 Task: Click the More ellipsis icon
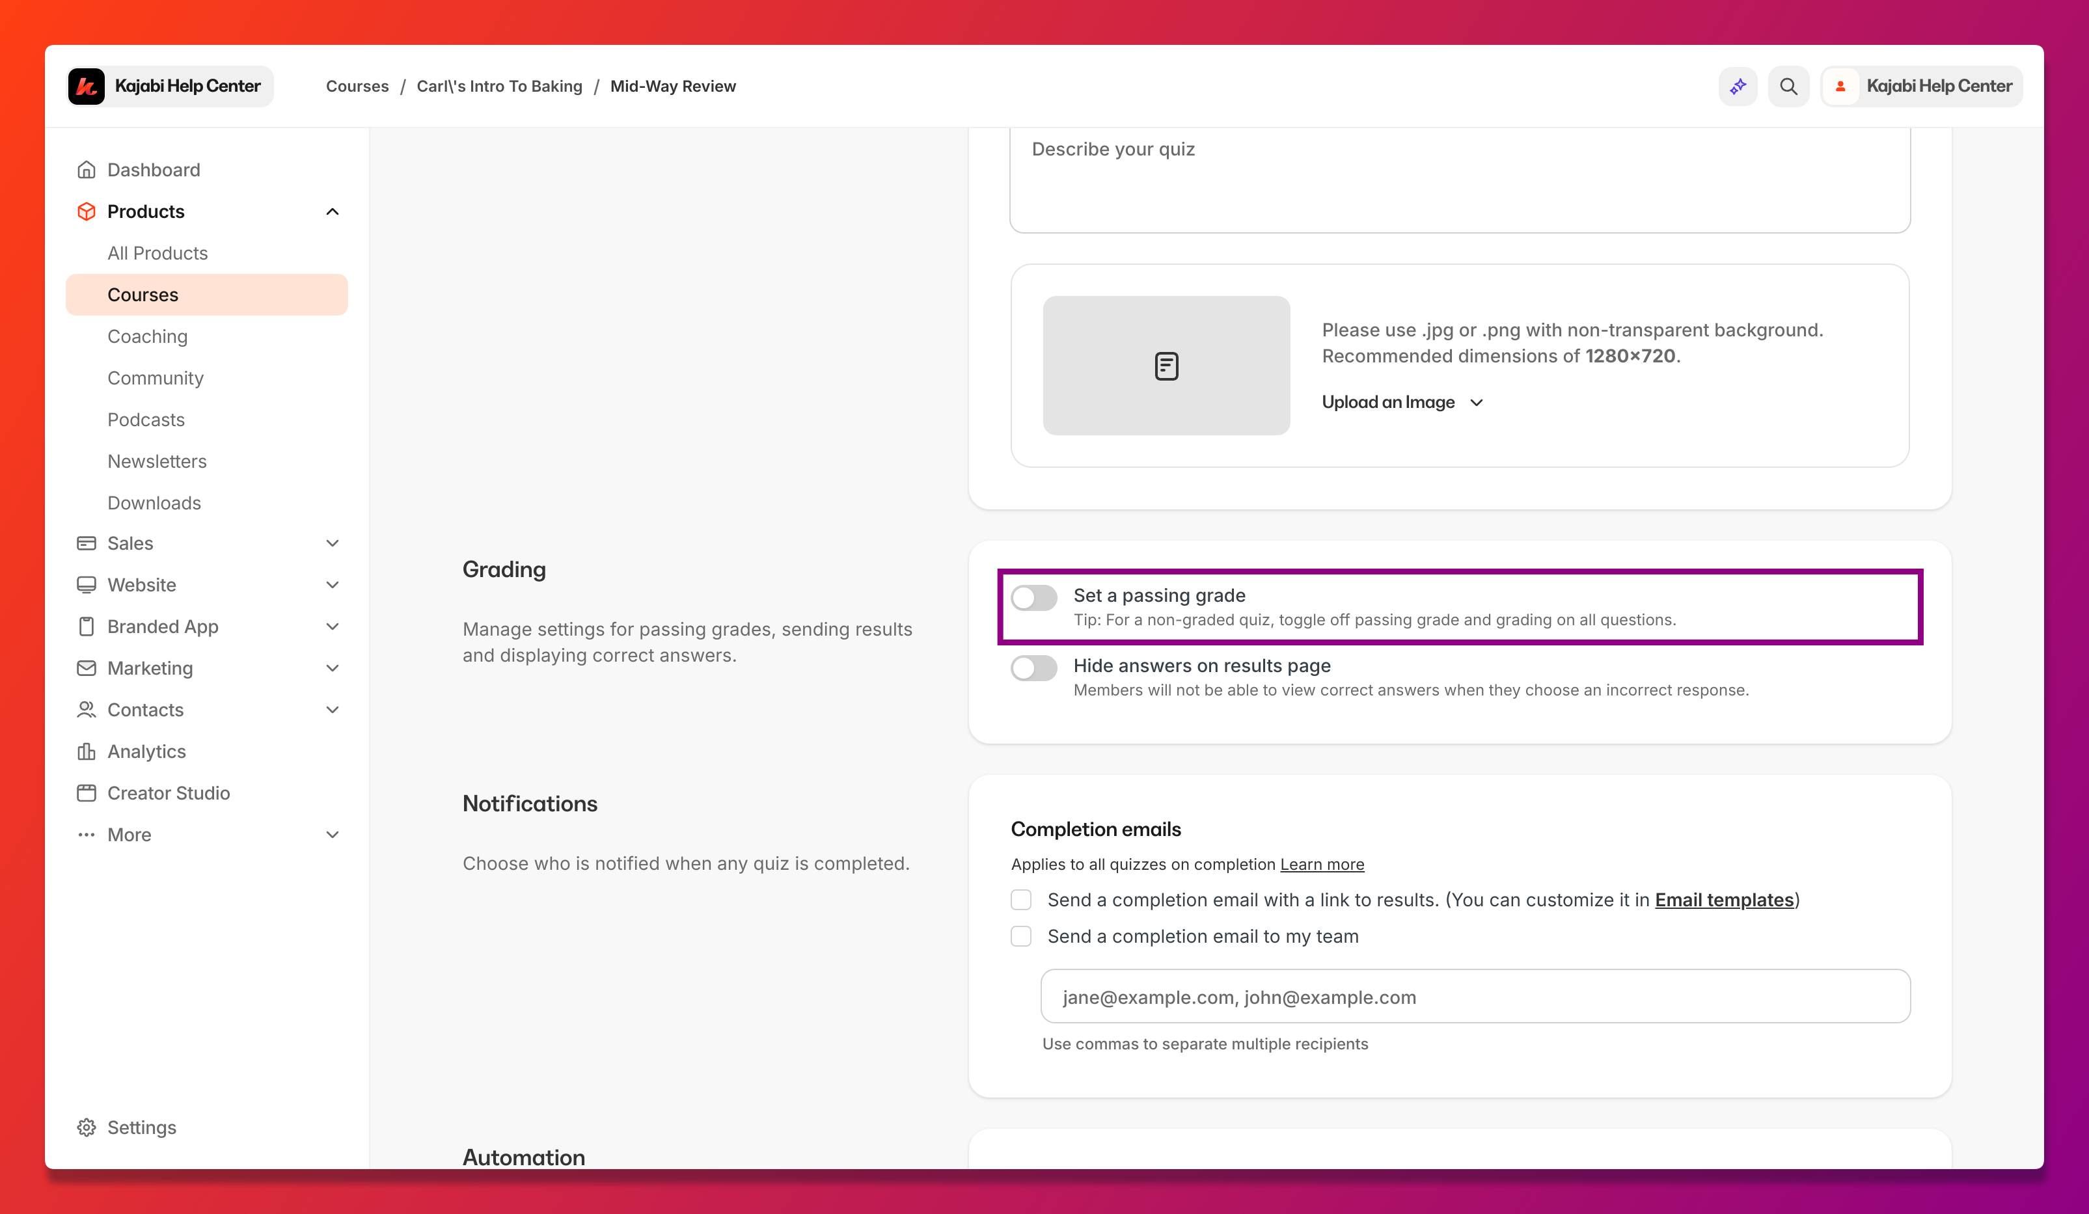(x=86, y=835)
